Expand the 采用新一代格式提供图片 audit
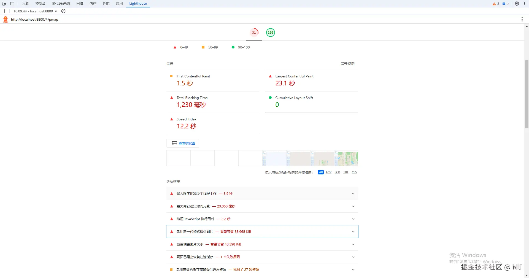Image resolution: width=529 pixels, height=278 pixels. (x=262, y=232)
